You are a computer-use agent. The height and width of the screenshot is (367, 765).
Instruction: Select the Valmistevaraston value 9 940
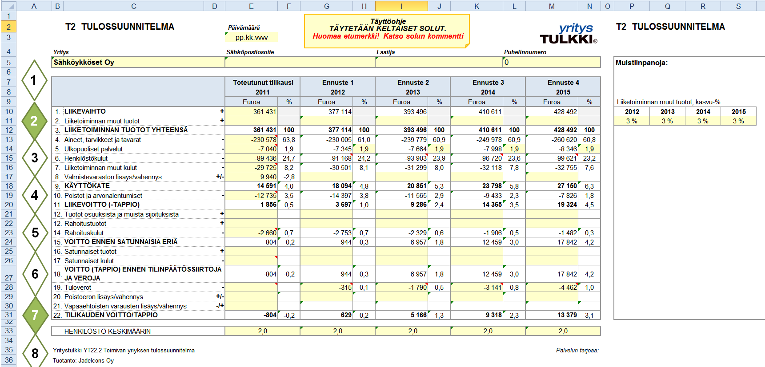click(251, 177)
